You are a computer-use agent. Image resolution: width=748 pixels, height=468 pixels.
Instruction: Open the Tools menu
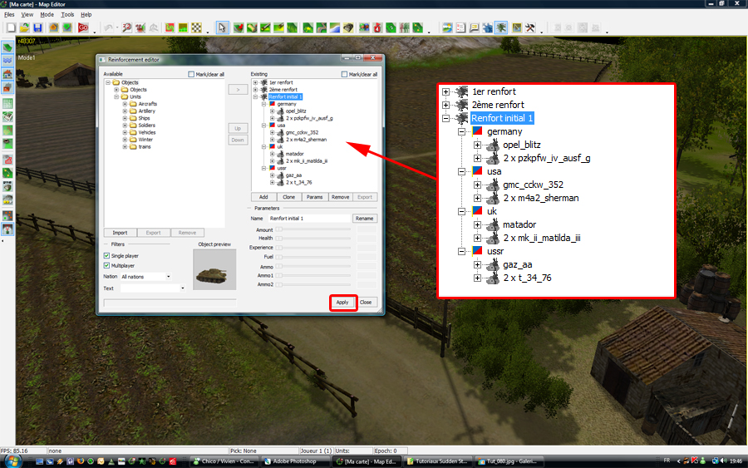(67, 15)
